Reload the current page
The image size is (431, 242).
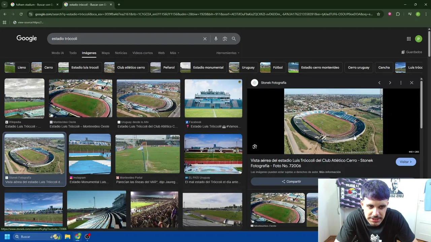[x=21, y=14]
